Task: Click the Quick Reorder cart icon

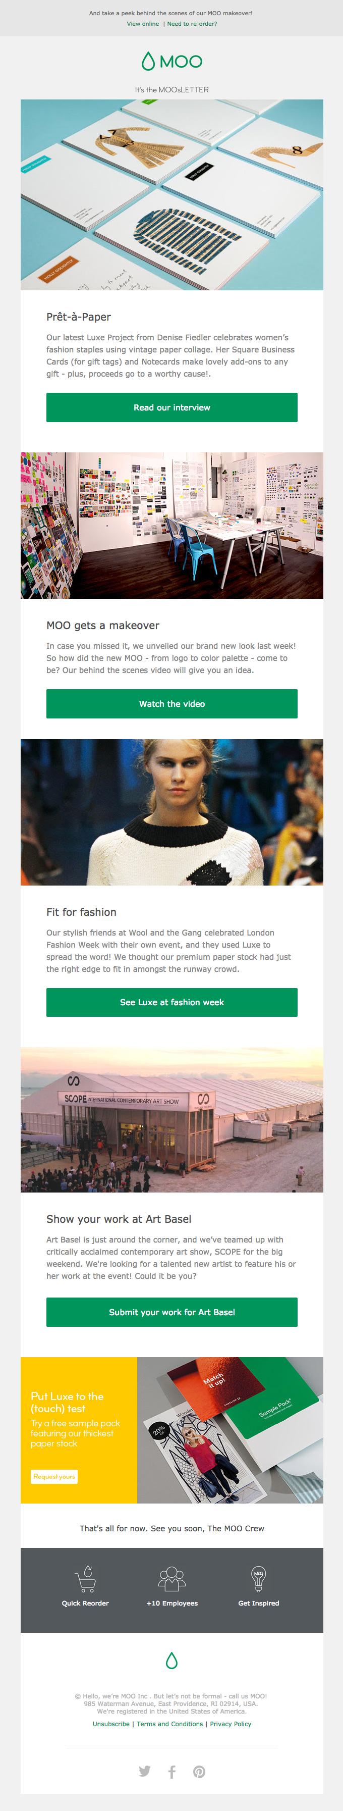Action: 85,1579
